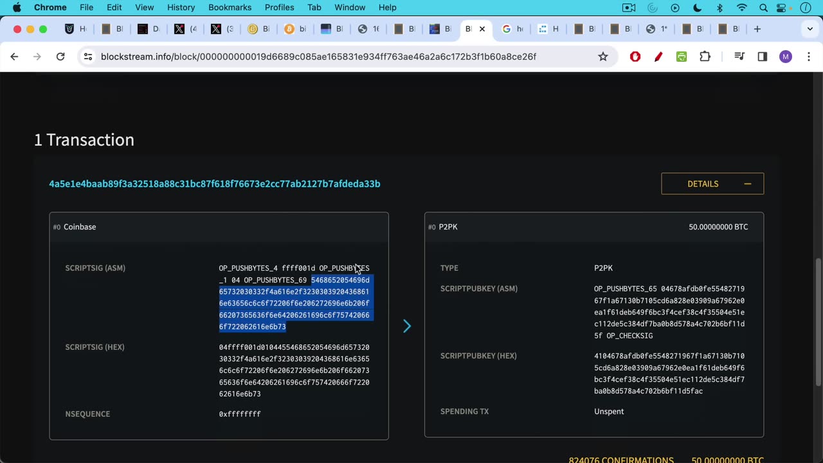Click the 50.00000000 BTC amount in P2PK header
Viewport: 823px width, 463px height.
click(x=718, y=227)
